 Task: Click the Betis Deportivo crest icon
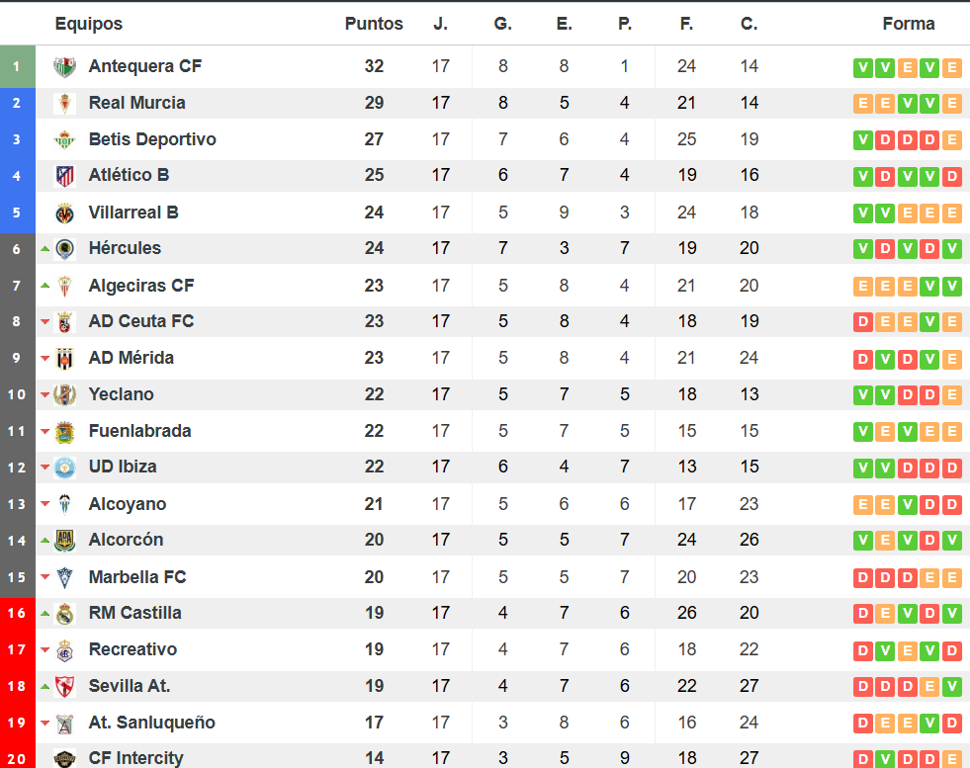click(64, 139)
